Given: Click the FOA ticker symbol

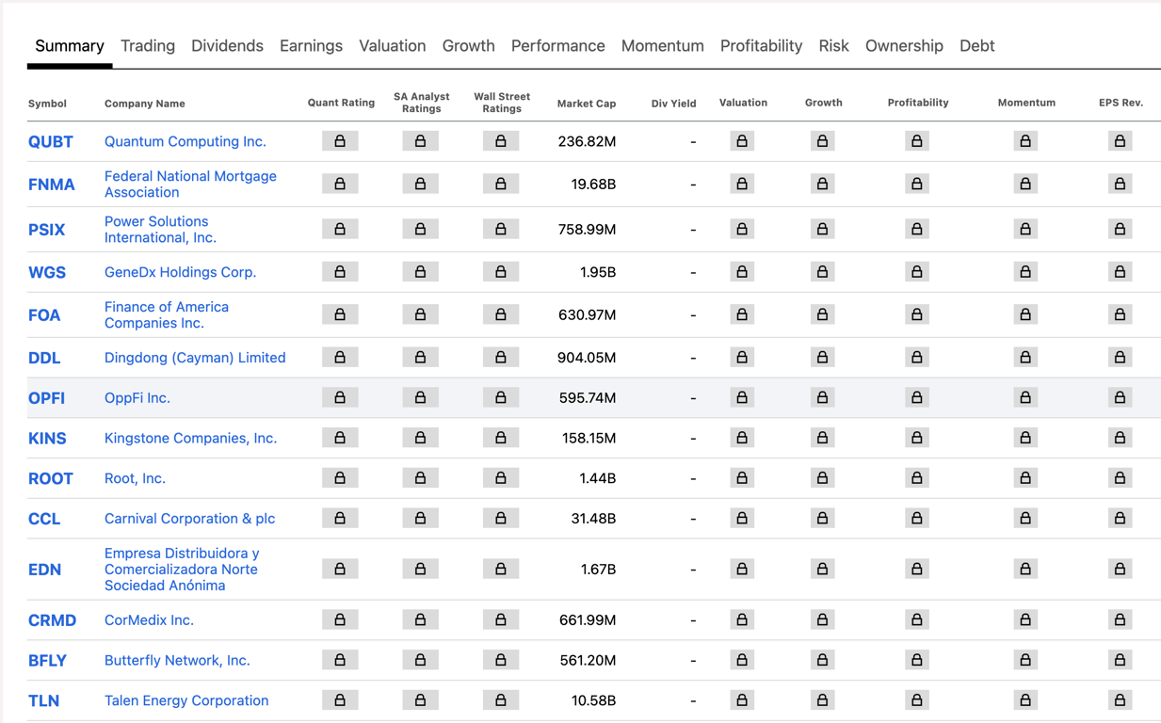Looking at the screenshot, I should 44,315.
